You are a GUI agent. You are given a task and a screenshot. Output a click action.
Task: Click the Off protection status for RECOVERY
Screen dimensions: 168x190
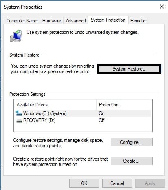pos(102,120)
